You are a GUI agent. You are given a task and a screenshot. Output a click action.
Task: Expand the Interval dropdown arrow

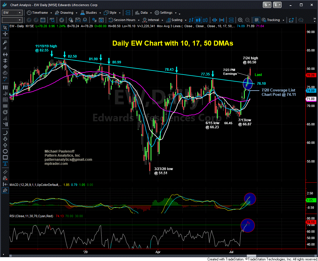coord(163,20)
